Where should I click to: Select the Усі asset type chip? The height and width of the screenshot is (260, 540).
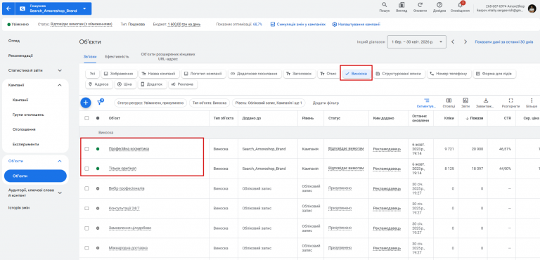tap(92, 74)
